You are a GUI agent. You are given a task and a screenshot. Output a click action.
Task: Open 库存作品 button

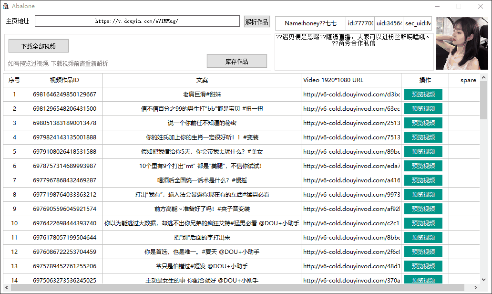[x=236, y=61]
